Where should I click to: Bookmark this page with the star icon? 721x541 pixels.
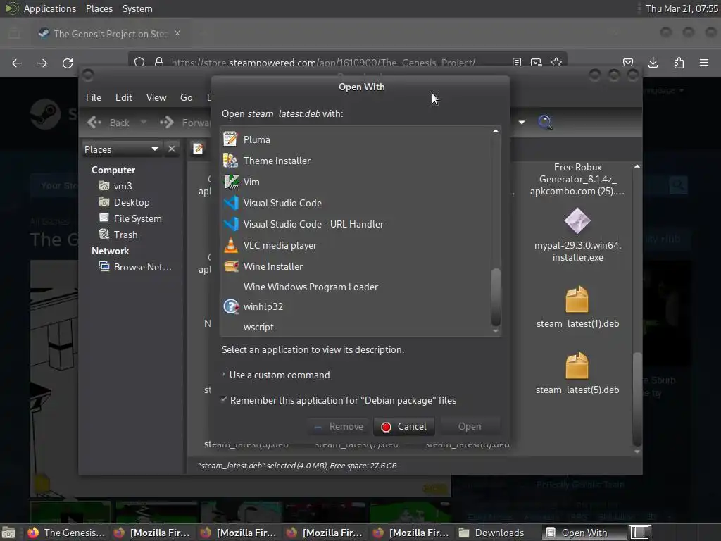click(x=556, y=62)
